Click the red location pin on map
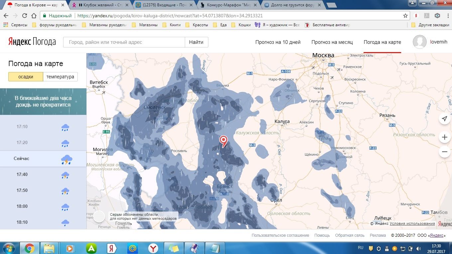The image size is (452, 254). [x=224, y=140]
